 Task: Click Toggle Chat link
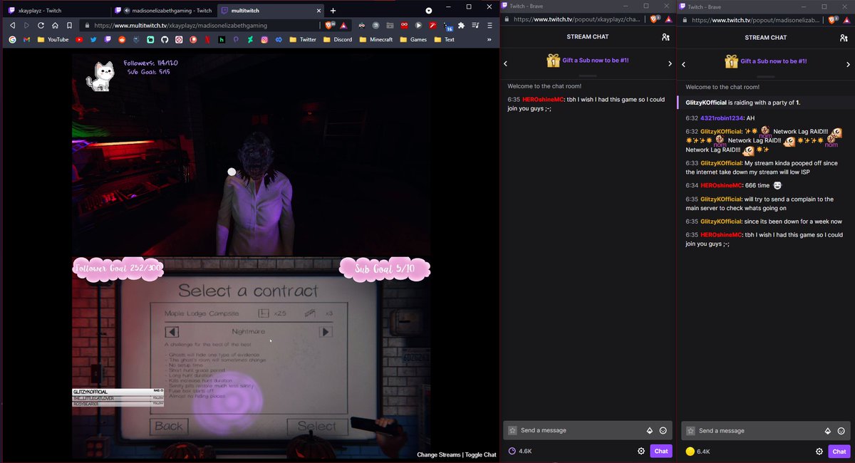pyautogui.click(x=481, y=454)
